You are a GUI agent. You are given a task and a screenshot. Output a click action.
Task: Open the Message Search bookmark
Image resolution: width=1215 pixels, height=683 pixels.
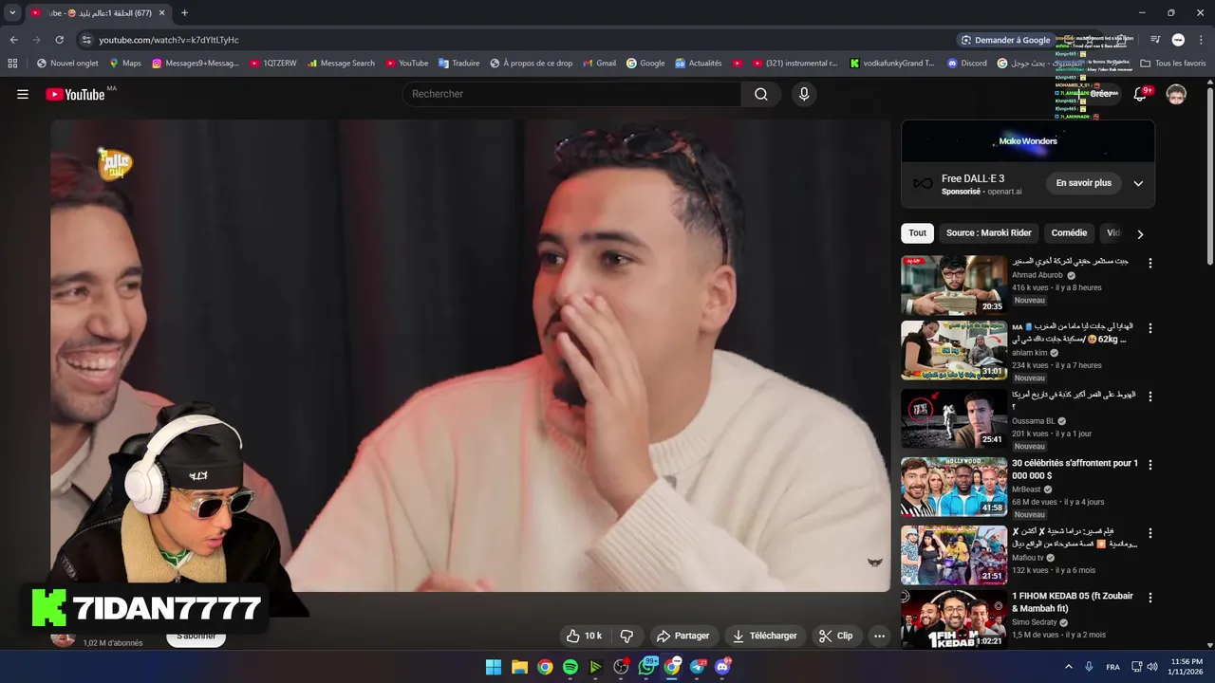[x=339, y=64]
